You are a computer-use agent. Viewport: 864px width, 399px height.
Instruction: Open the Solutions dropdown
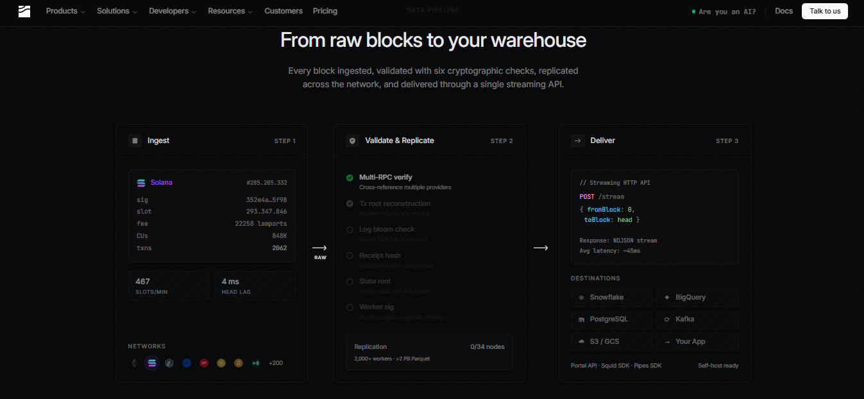tap(117, 11)
